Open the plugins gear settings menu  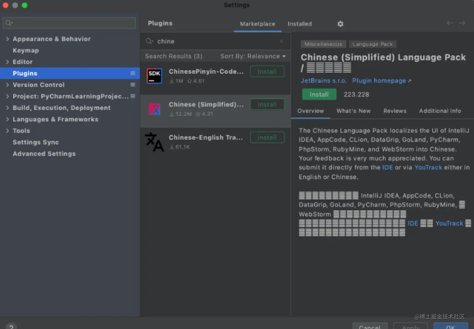coord(340,24)
